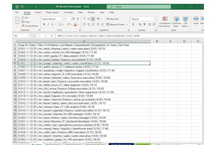Expand the underline style dropdown arrow

coord(56,24)
